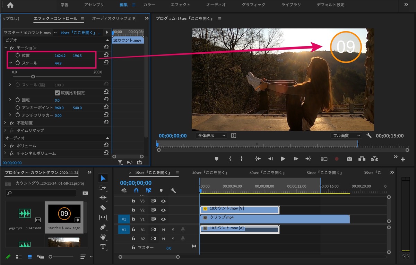Image resolution: width=416 pixels, height=265 pixels.
Task: Select the Pen tool in the tools panel
Action: pyautogui.click(x=103, y=227)
